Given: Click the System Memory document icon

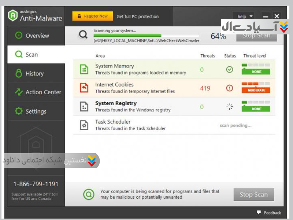Looking at the screenshot, I should tap(84, 69).
